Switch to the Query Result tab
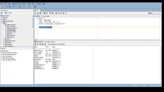 (x=51, y=42)
